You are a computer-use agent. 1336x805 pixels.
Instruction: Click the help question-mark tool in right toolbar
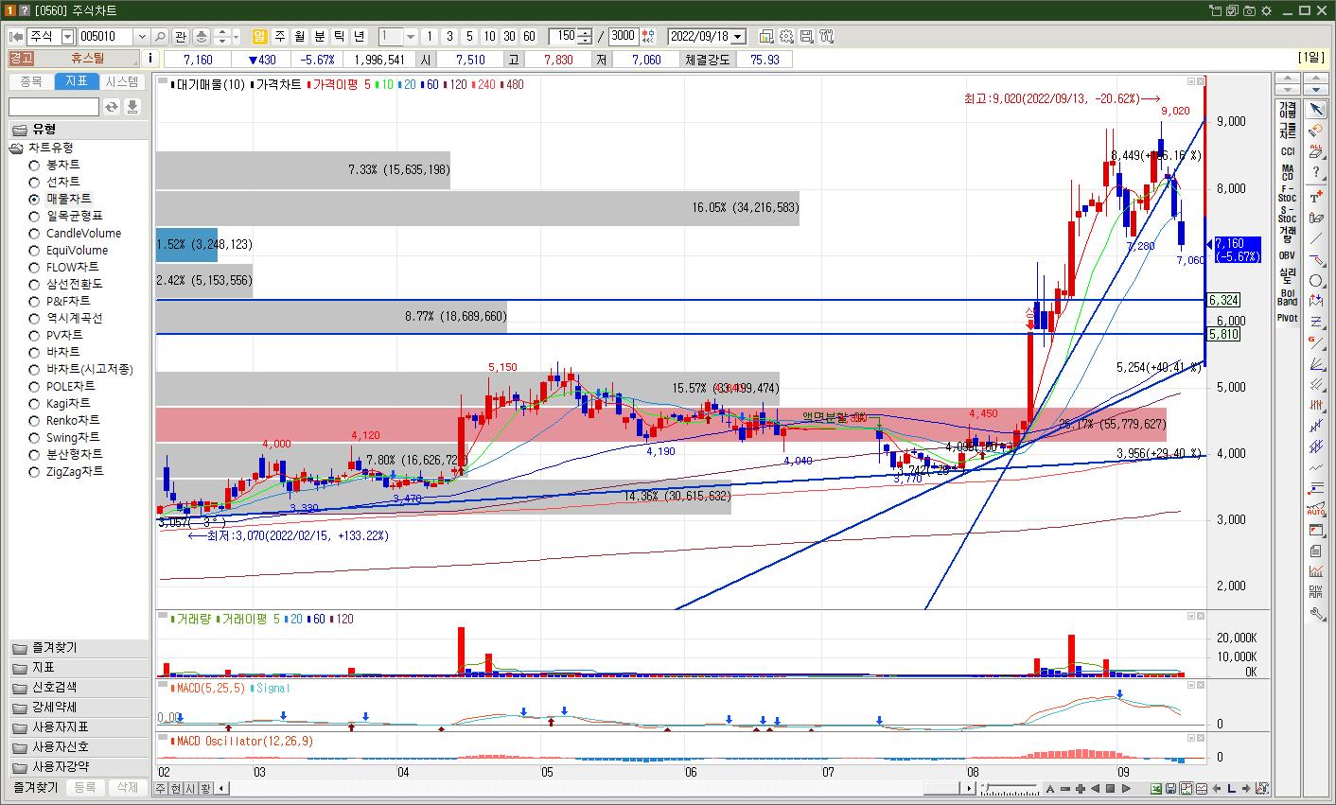coord(1316,173)
